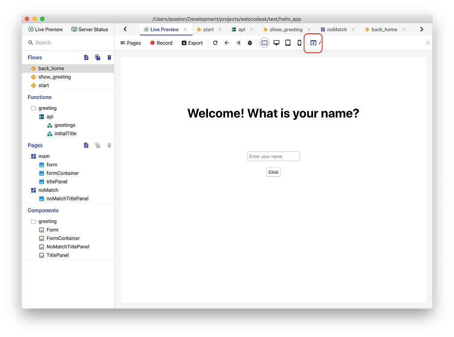Open initialTitle function
The image size is (454, 337).
tap(68, 133)
